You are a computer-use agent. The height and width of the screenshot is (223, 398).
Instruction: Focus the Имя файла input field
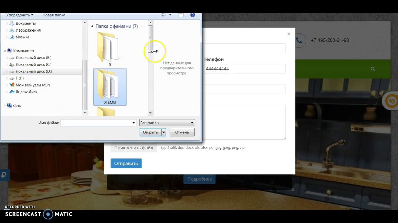pos(96,123)
